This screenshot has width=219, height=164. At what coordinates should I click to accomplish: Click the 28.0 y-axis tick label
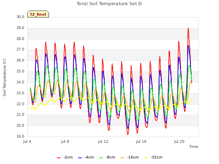click(x=21, y=39)
